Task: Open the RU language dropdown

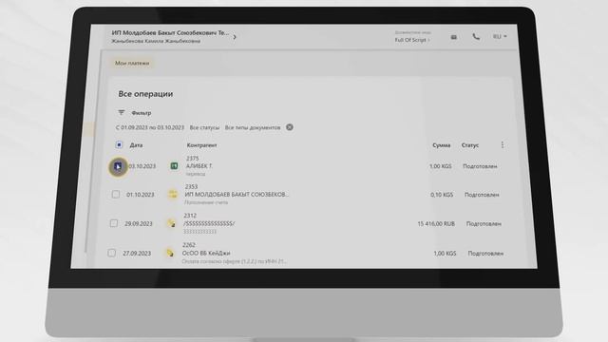Action: click(x=500, y=36)
